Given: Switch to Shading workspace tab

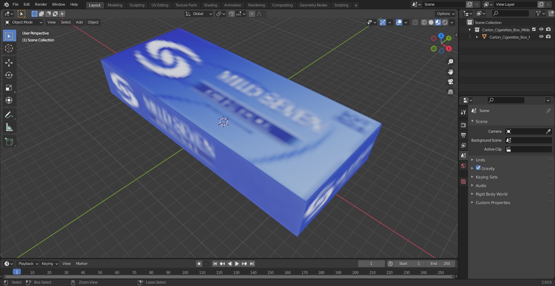Looking at the screenshot, I should click(210, 5).
